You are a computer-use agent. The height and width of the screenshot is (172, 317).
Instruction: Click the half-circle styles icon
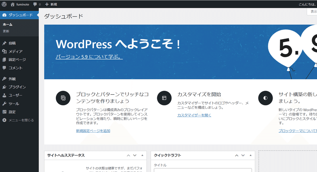tap(265, 98)
